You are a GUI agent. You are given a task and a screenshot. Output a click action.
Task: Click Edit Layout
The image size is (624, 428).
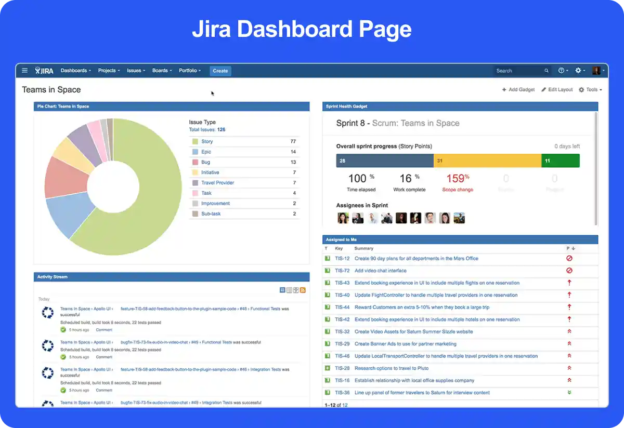[557, 89]
